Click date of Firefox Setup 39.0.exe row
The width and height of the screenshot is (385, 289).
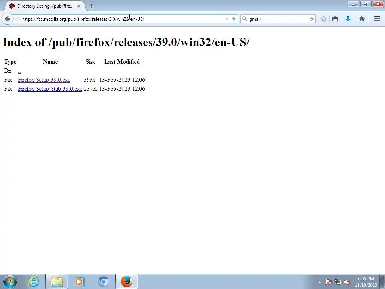(x=122, y=80)
